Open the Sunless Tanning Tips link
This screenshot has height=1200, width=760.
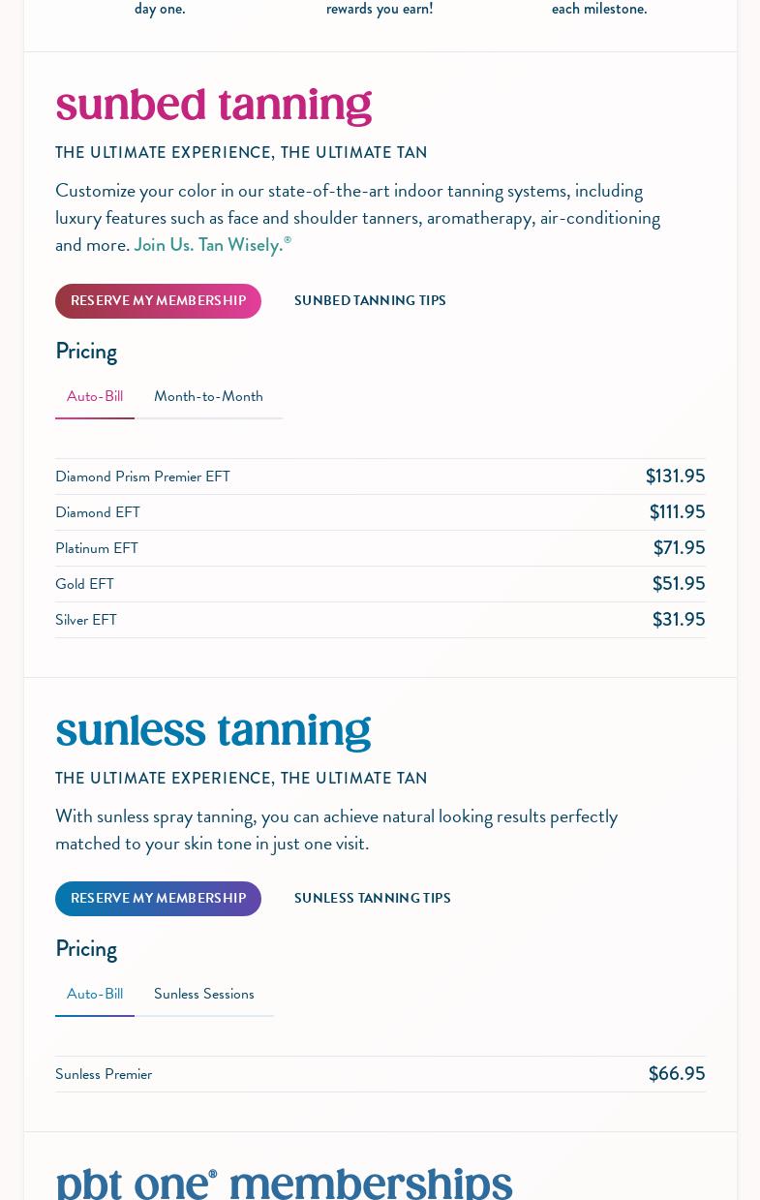coord(372,899)
